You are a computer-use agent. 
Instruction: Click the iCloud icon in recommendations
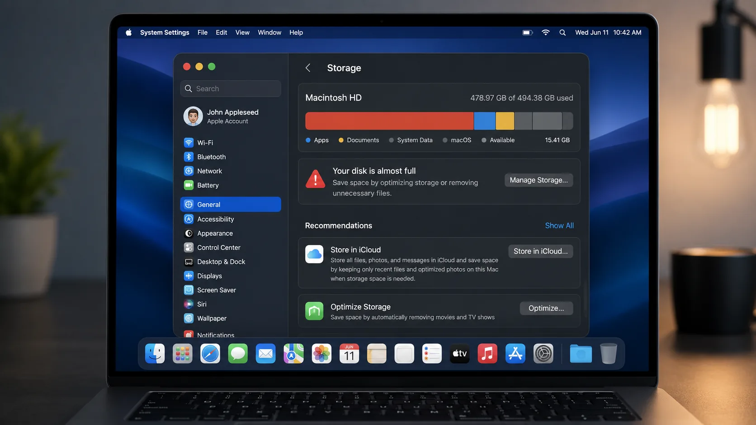tap(314, 254)
